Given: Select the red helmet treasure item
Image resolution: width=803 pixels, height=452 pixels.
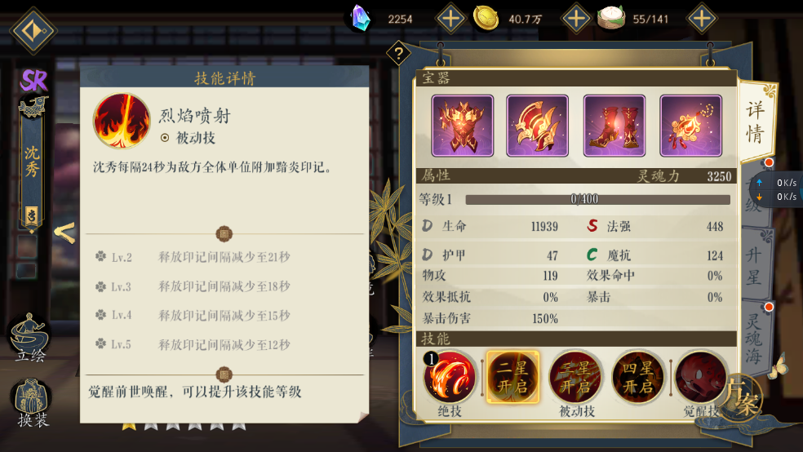Looking at the screenshot, I should (x=537, y=126).
